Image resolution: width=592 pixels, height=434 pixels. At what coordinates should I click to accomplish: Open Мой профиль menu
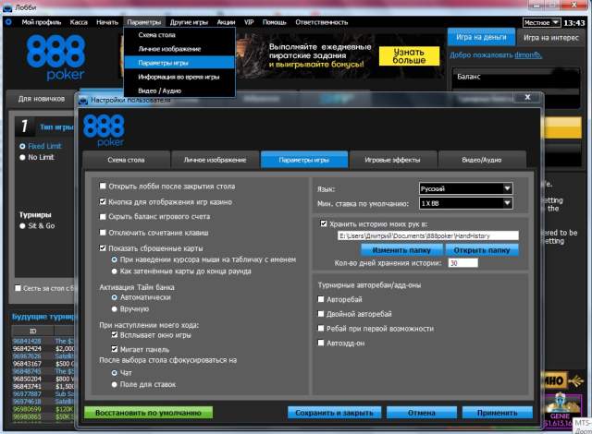click(41, 22)
